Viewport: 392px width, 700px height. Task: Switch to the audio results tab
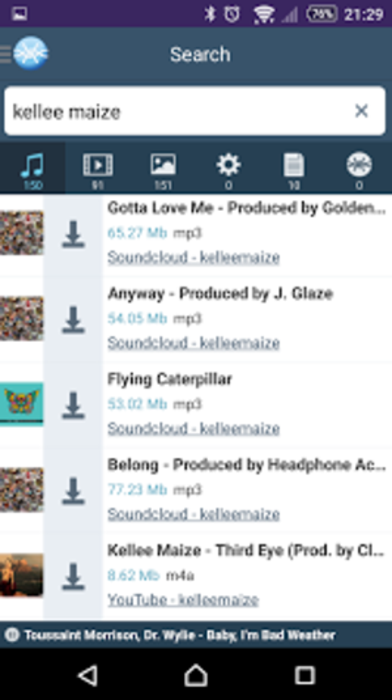tap(33, 169)
